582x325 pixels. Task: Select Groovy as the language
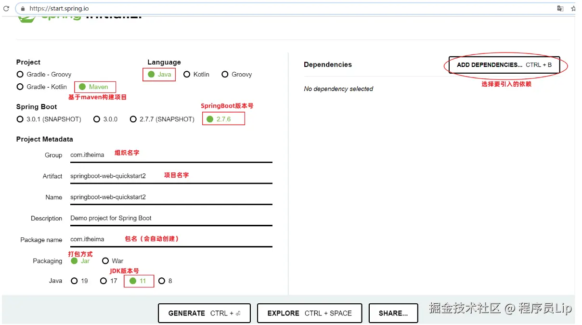(237, 74)
